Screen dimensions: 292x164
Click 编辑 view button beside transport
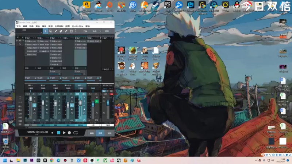92,133
